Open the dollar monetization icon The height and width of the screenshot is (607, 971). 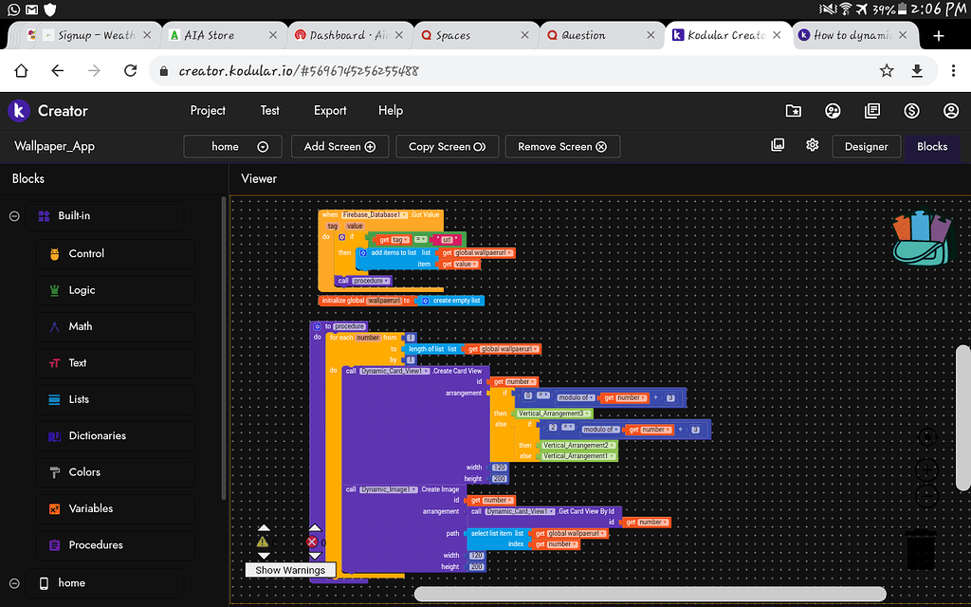coord(911,111)
